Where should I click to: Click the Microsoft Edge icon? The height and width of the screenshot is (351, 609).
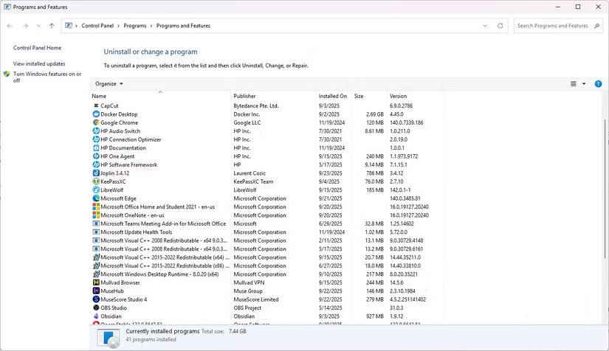click(x=96, y=198)
